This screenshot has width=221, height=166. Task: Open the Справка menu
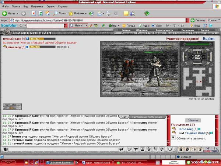(x=63, y=7)
